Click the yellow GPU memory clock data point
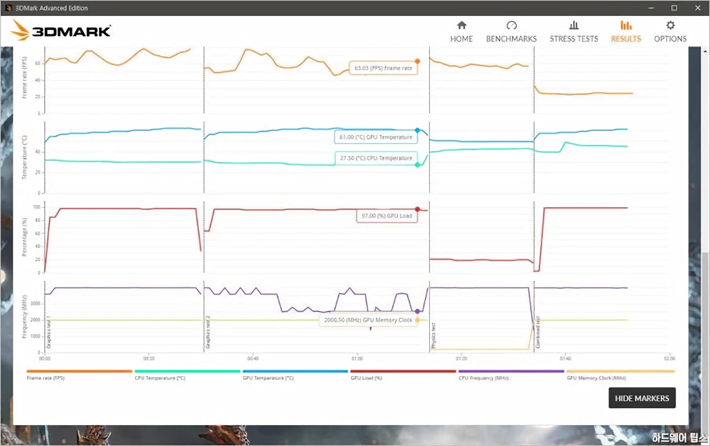 417,320
